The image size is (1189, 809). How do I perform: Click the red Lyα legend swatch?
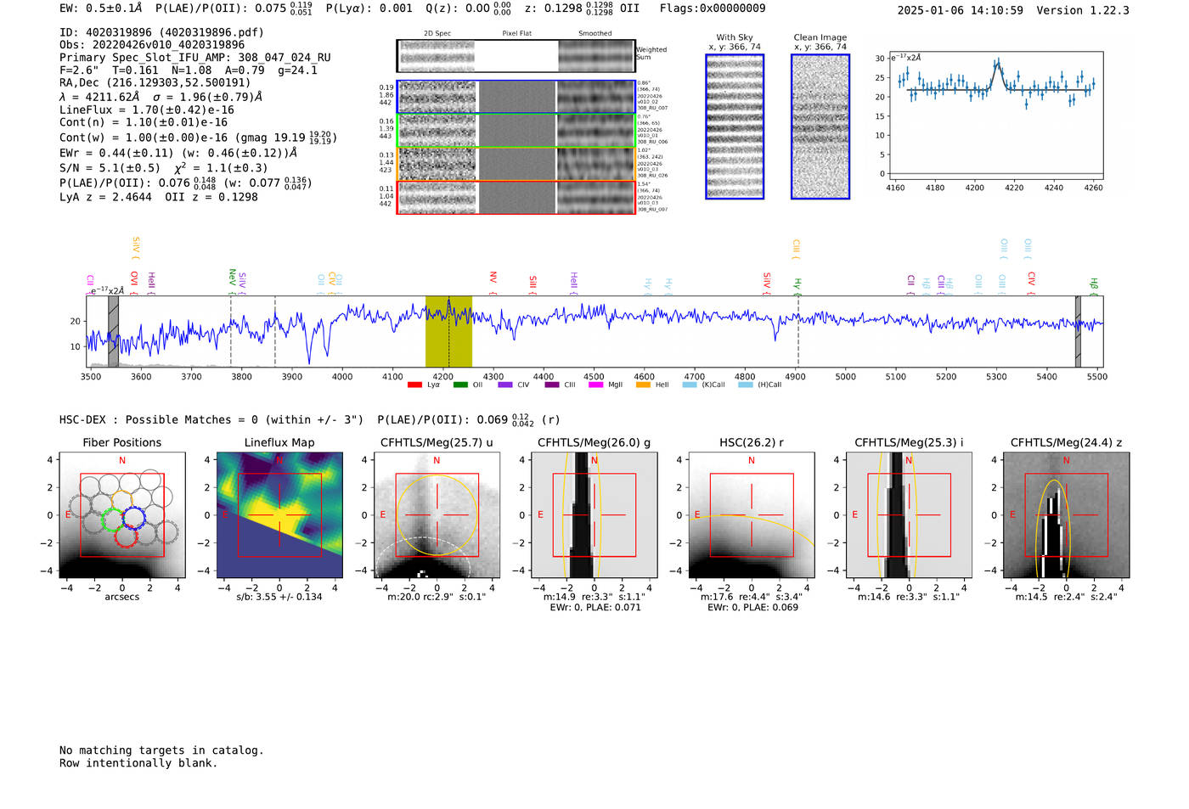(414, 385)
